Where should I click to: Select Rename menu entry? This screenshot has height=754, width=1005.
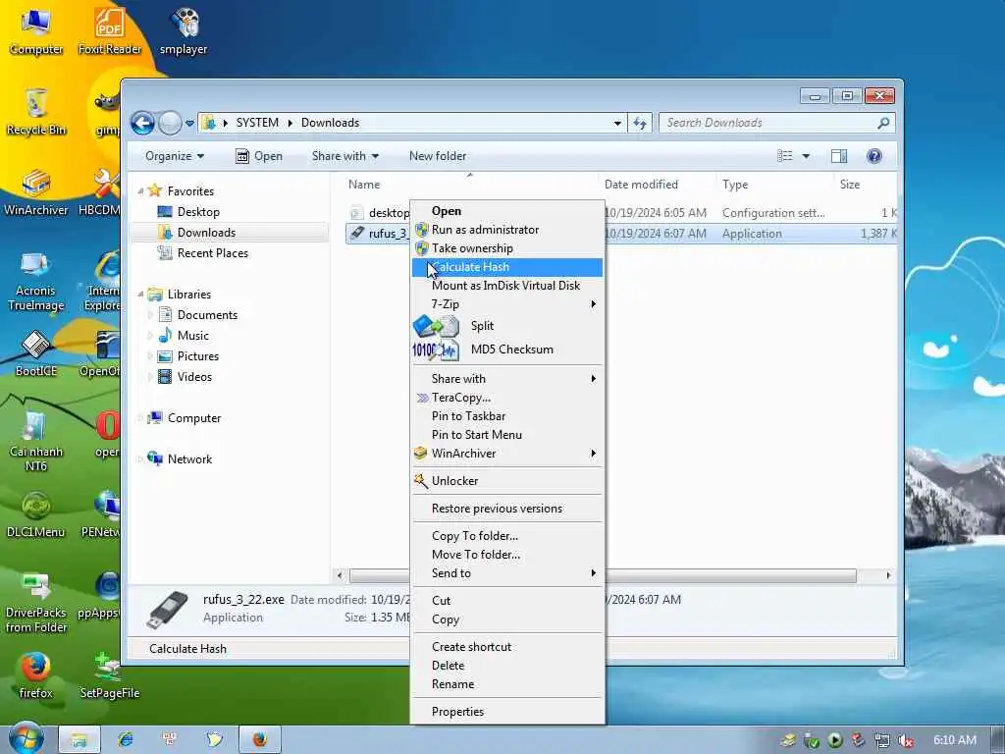[x=507, y=684]
